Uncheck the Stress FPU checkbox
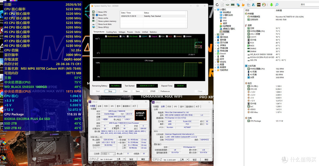The image size is (319, 166). (97, 15)
